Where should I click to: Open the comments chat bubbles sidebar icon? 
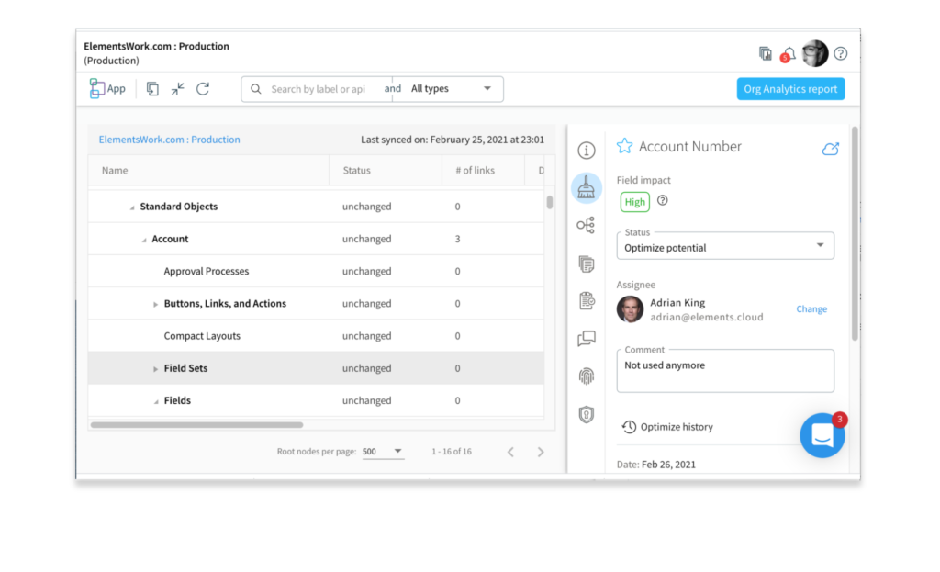pos(586,339)
